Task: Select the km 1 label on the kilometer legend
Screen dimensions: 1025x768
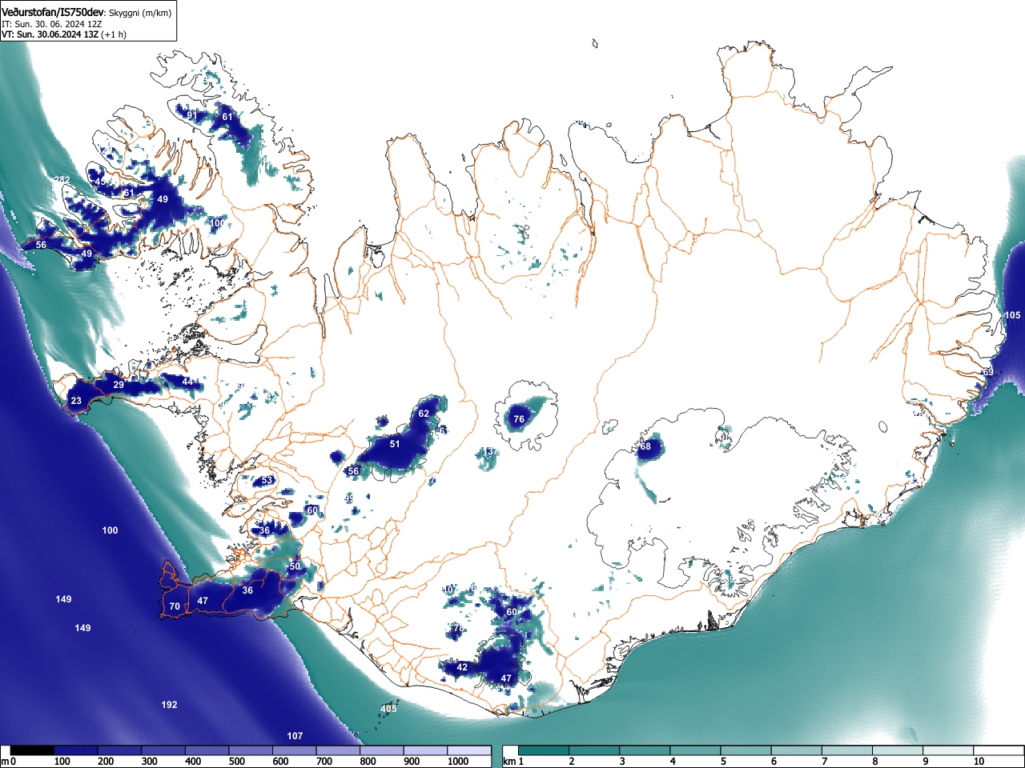Action: point(515,762)
